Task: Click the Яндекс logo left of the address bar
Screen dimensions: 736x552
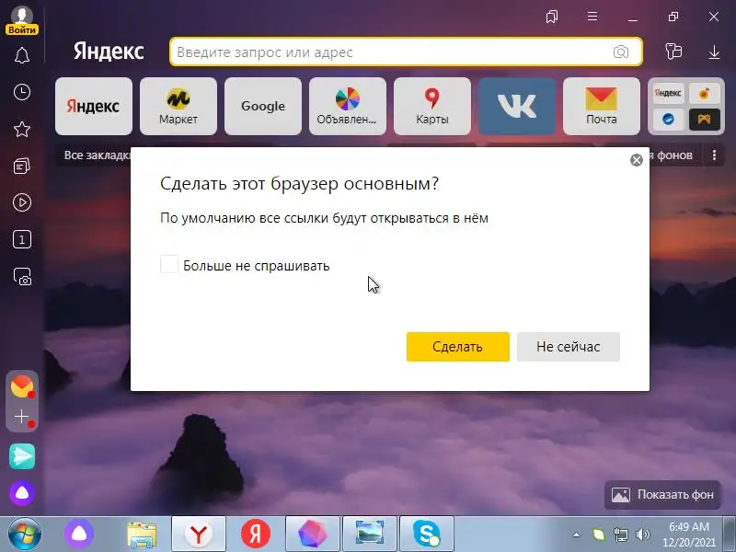Action: point(109,52)
